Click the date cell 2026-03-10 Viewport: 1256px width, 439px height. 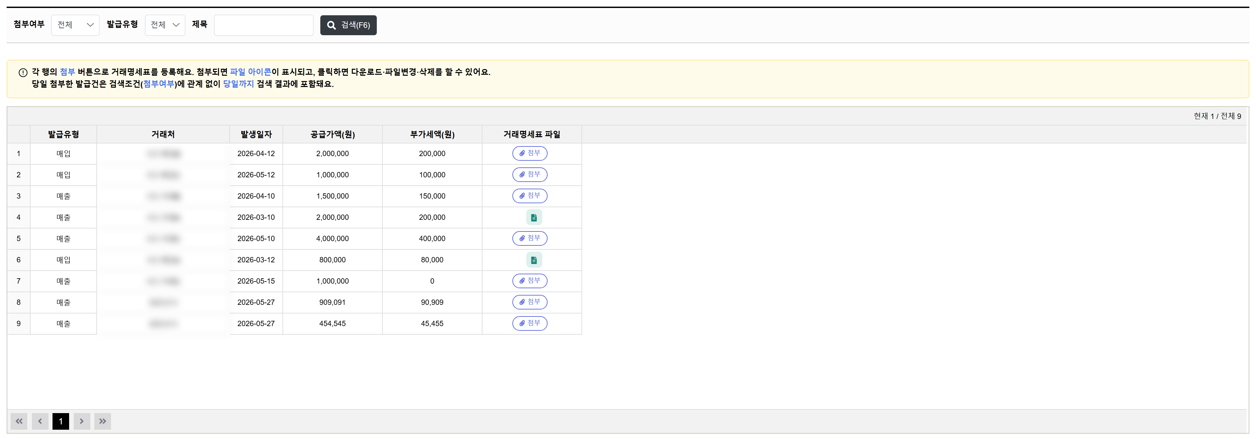tap(256, 217)
